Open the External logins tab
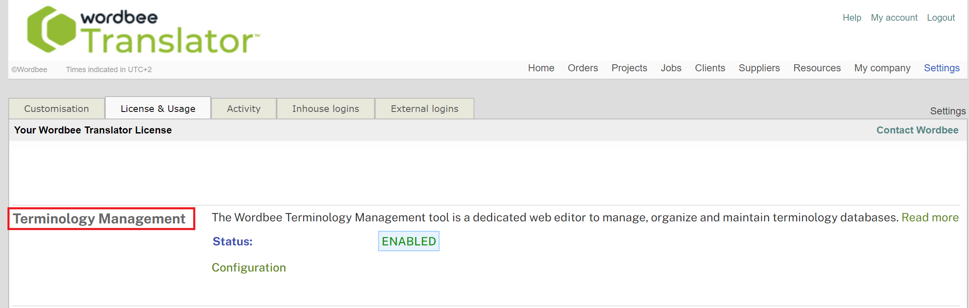Screen dimensions: 969x308 424,108
